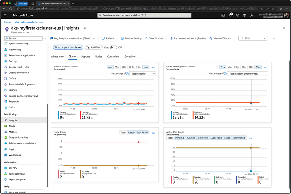The width and height of the screenshot is (291, 194).
Task: Select Max aggregation on CPU chart
Action: (146, 67)
